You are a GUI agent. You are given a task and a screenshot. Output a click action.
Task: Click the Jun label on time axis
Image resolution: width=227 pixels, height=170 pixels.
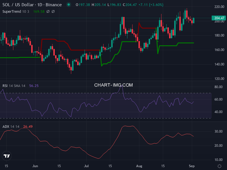35,165
